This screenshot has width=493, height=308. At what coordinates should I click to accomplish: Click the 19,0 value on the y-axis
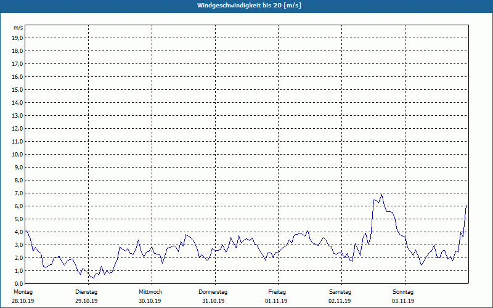point(18,38)
